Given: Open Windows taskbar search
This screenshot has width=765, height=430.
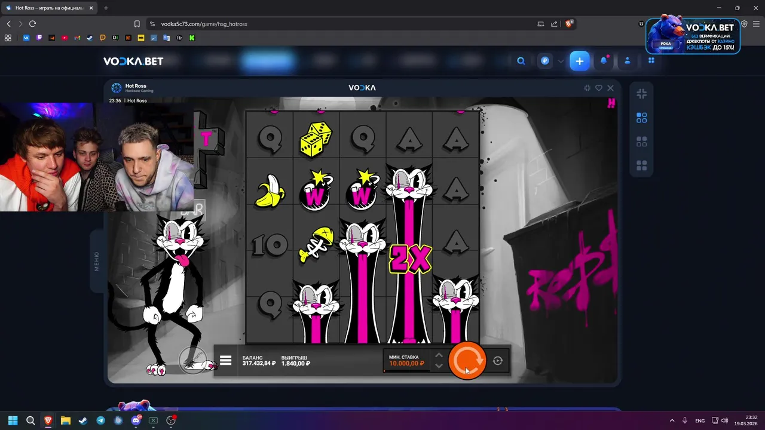Looking at the screenshot, I should point(30,420).
